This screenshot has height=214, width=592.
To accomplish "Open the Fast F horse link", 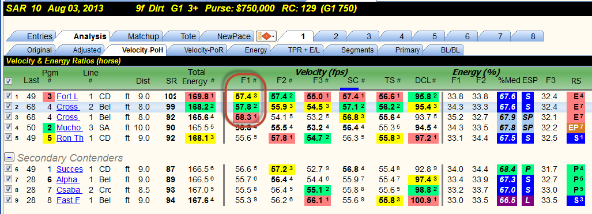I will pyautogui.click(x=68, y=200).
